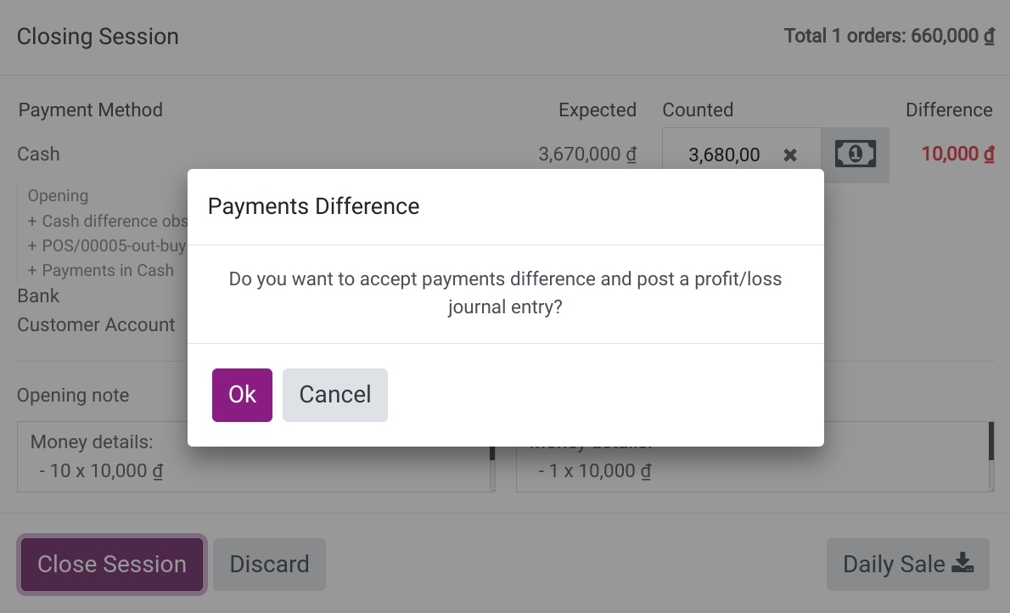1010x613 pixels.
Task: Select the Bank payment method row
Action: [x=39, y=295]
